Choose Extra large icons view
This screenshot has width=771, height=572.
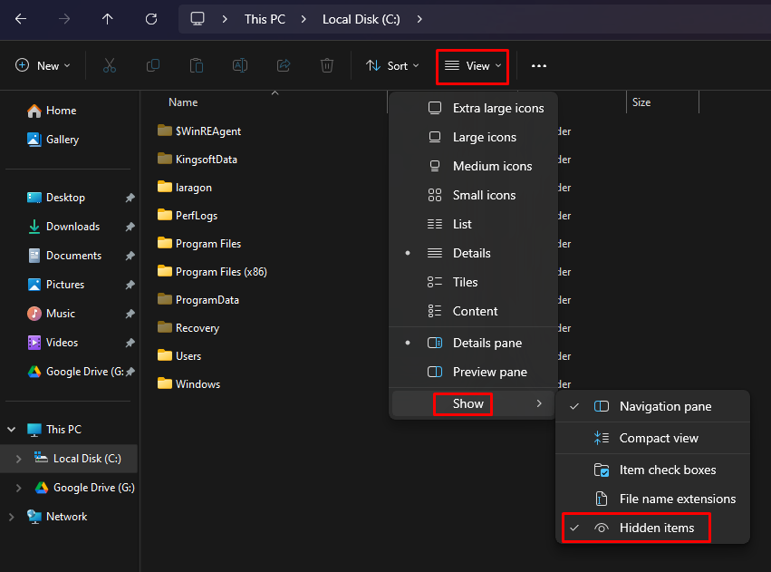(473, 108)
